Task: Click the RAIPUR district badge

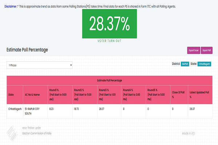Action: [x=185, y=64]
